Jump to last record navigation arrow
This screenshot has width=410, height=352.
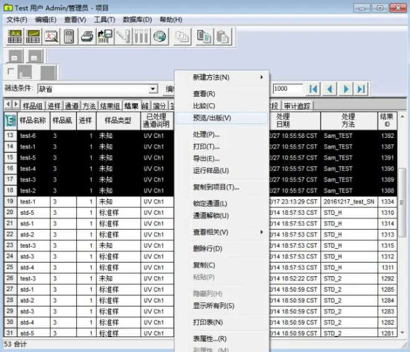361,89
